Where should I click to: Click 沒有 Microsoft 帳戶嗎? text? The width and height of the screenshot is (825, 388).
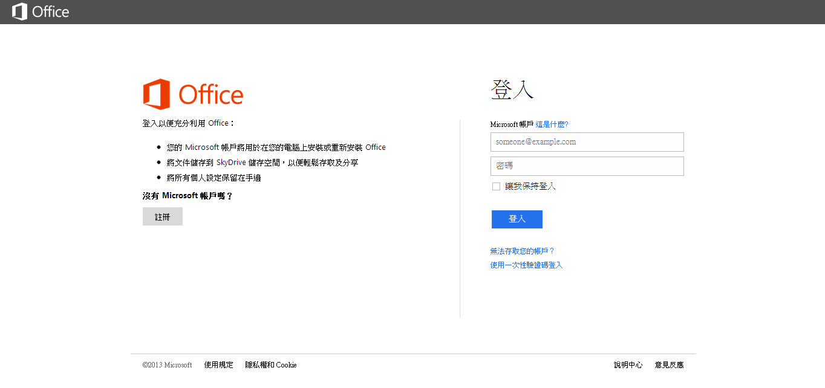(x=187, y=196)
